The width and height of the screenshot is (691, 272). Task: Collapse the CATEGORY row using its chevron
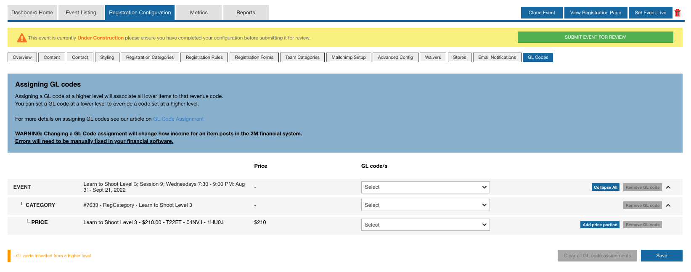(668, 205)
